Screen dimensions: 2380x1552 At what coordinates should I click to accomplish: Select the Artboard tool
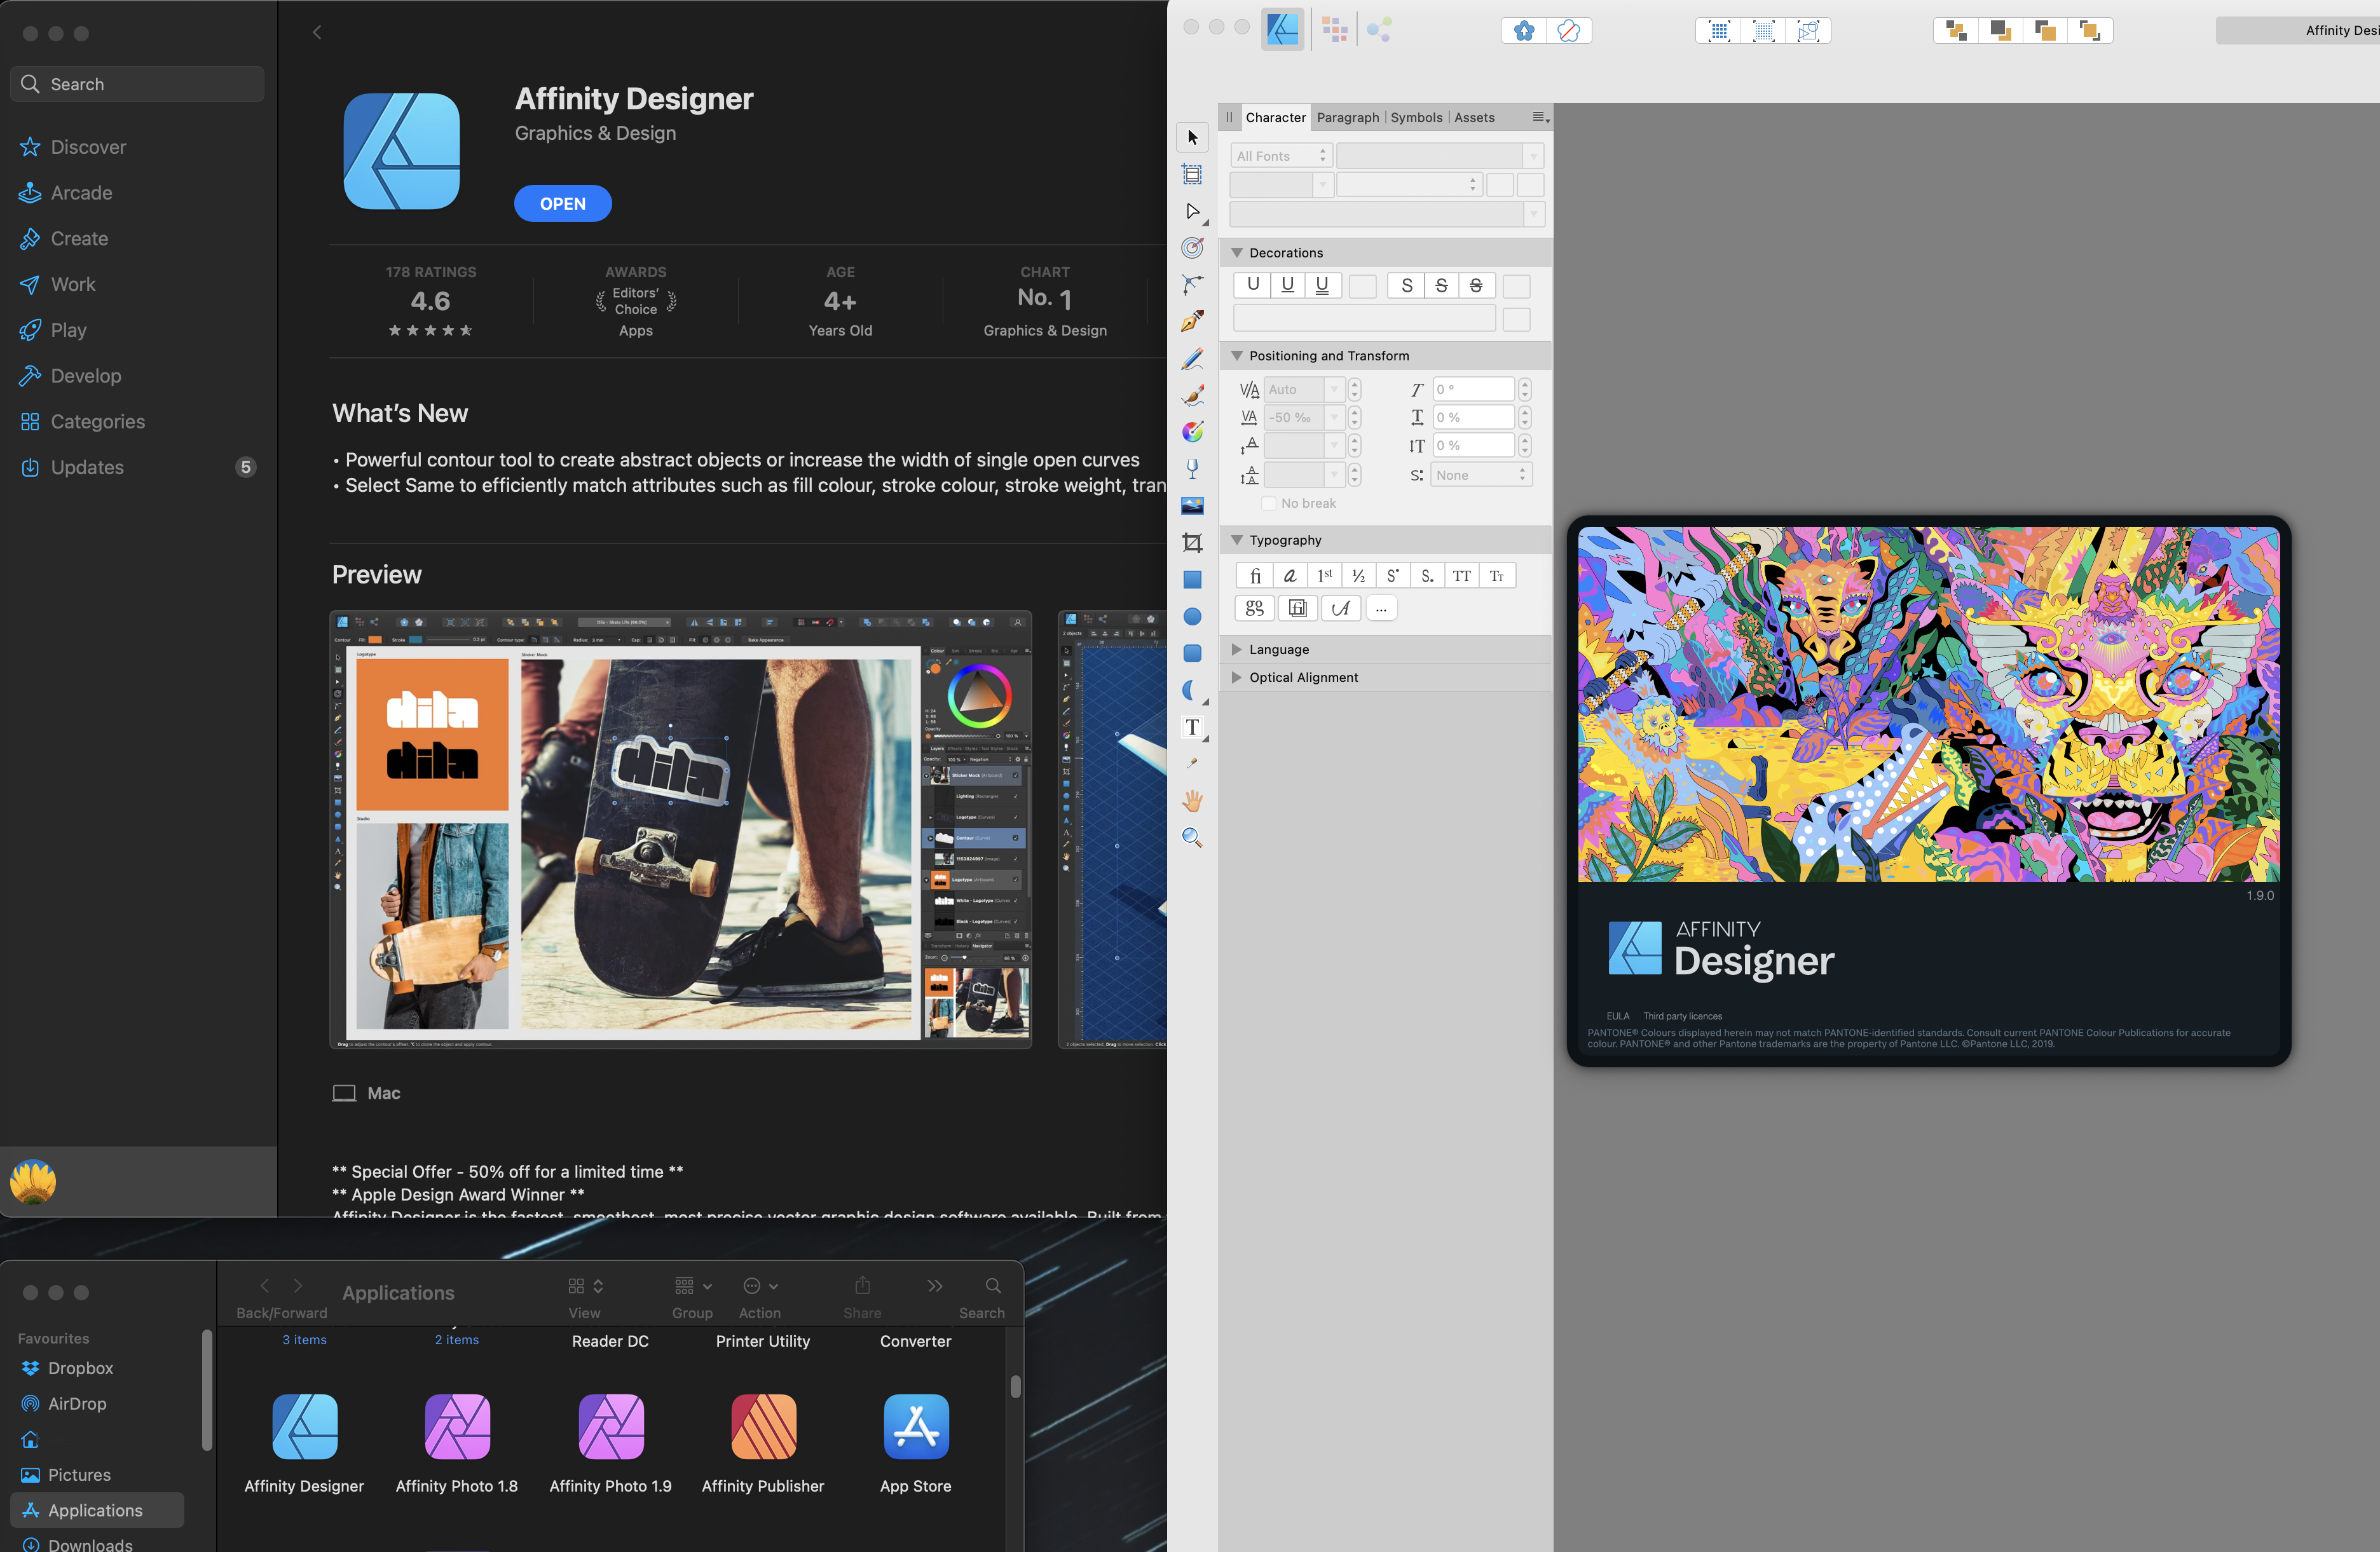[1192, 174]
